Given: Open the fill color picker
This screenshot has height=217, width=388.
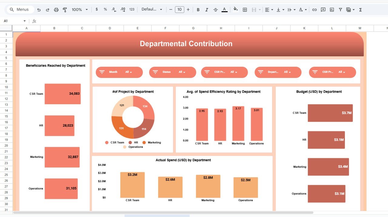Looking at the screenshot, I should pyautogui.click(x=236, y=10).
